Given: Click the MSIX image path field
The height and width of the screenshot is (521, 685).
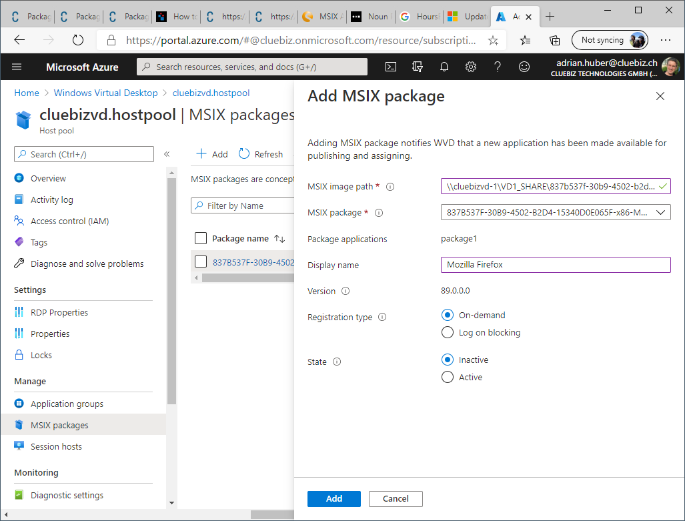Looking at the screenshot, I should (x=556, y=186).
